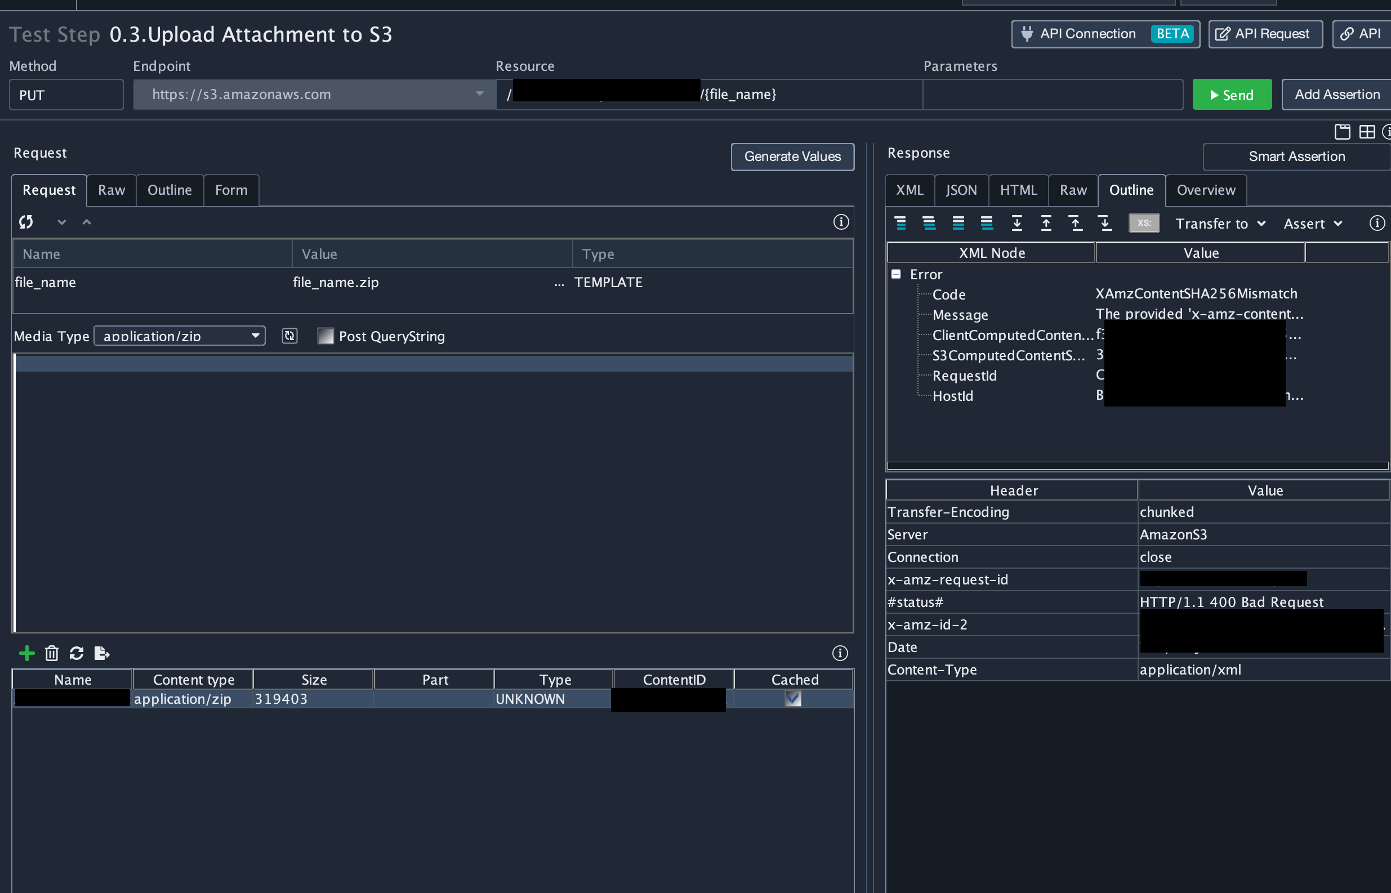
Task: Click the trash icon to remove attachment
Action: click(x=52, y=654)
